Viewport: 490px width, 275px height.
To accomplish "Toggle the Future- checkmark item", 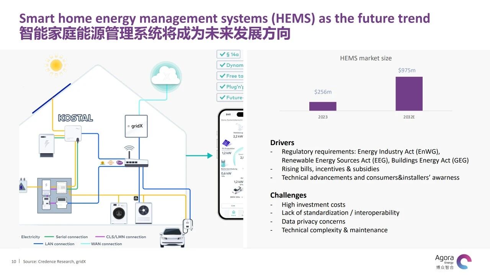I will tap(230, 97).
